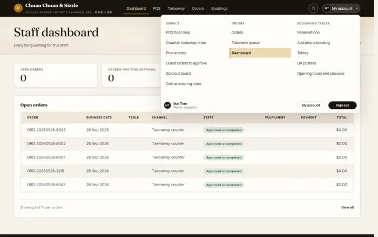Open Guest orders to approve
The height and width of the screenshot is (237, 378).
coord(186,63)
